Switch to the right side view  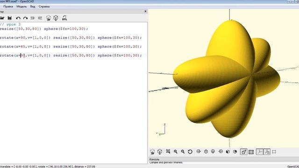click(199, 151)
